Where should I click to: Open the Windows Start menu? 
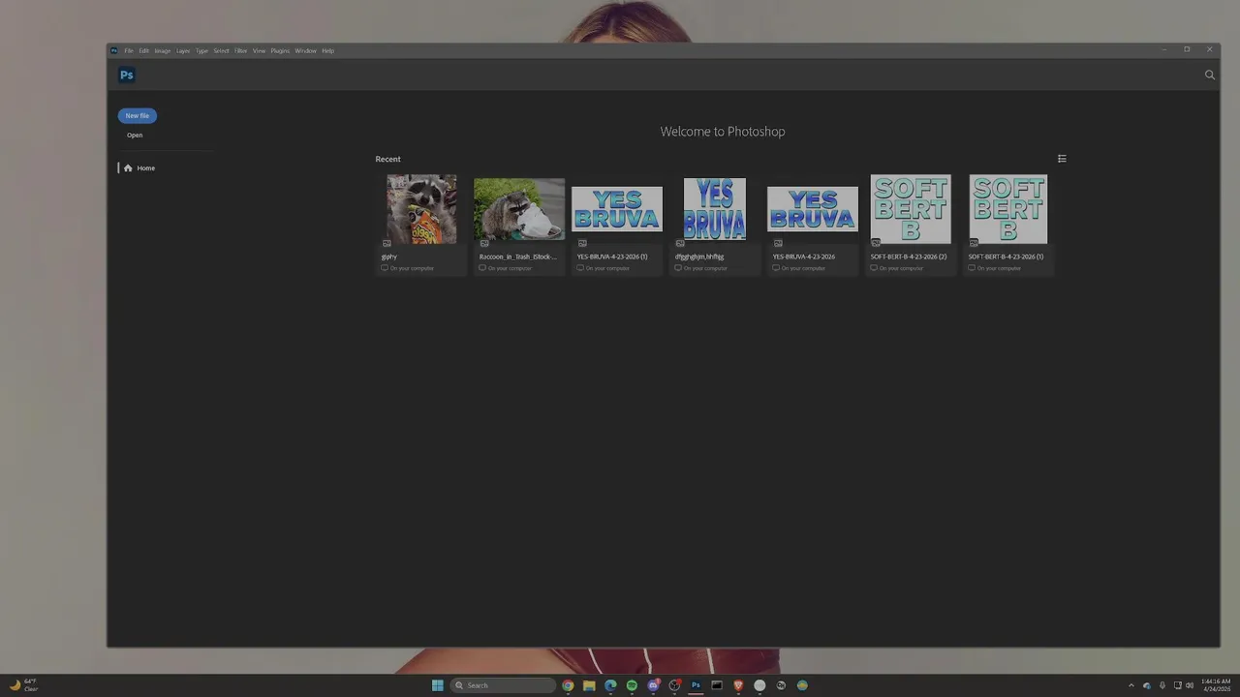point(437,685)
